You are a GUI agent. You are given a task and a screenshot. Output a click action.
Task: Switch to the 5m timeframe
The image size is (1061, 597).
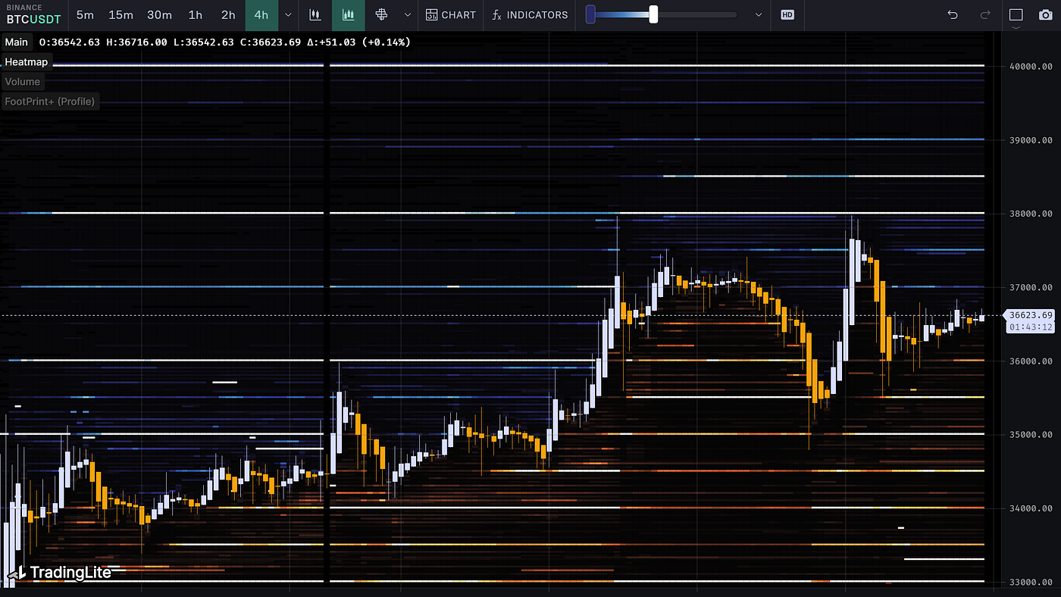[x=86, y=15]
